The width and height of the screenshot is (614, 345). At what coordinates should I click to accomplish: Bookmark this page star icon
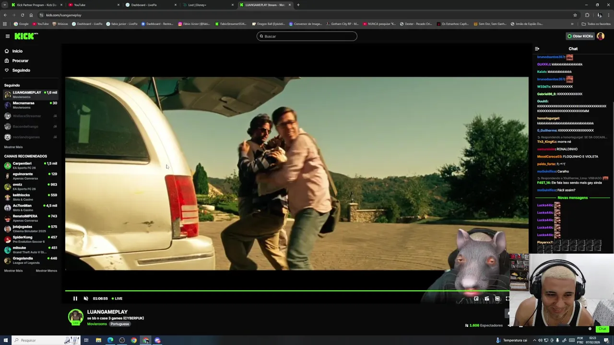575,15
